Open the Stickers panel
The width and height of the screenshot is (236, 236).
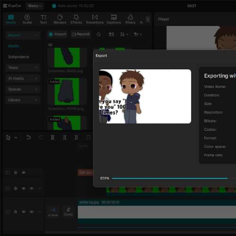tap(60, 19)
